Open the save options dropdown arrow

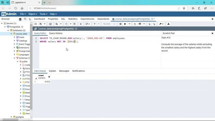45,24
